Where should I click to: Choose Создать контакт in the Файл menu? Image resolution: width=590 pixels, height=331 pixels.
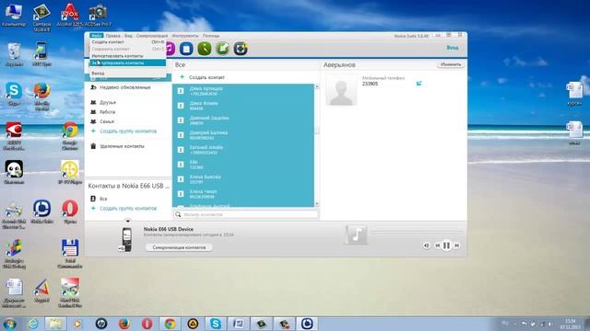pyautogui.click(x=127, y=42)
